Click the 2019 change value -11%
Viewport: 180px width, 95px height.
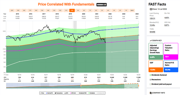point(72,79)
